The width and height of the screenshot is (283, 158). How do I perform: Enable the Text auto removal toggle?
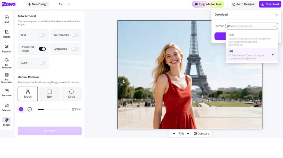[x=42, y=35]
